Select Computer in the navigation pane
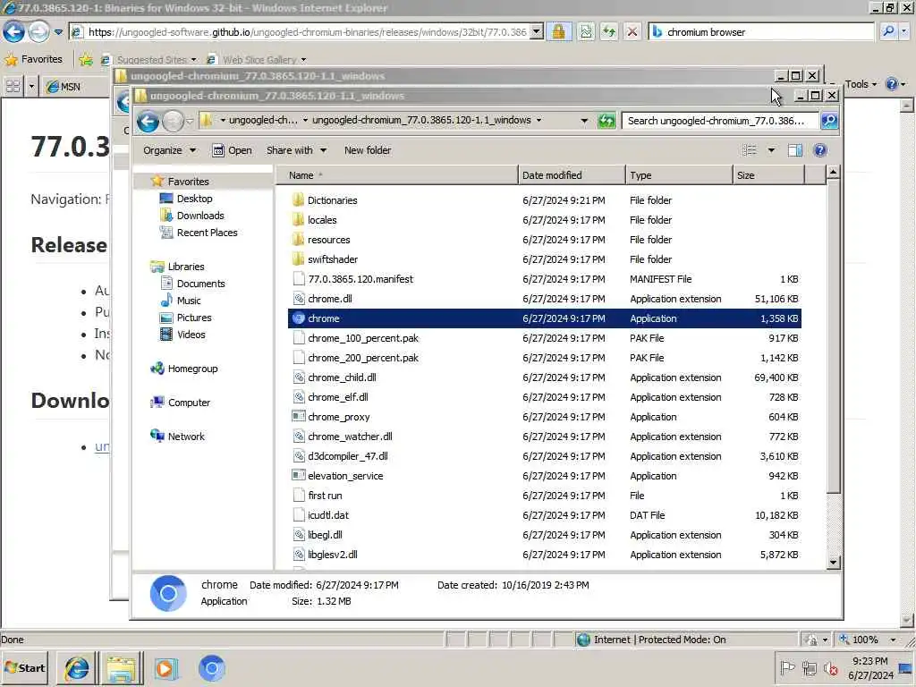Screen dimensions: 916x687 click(189, 403)
